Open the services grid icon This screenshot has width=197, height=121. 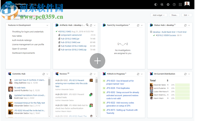(180, 5)
